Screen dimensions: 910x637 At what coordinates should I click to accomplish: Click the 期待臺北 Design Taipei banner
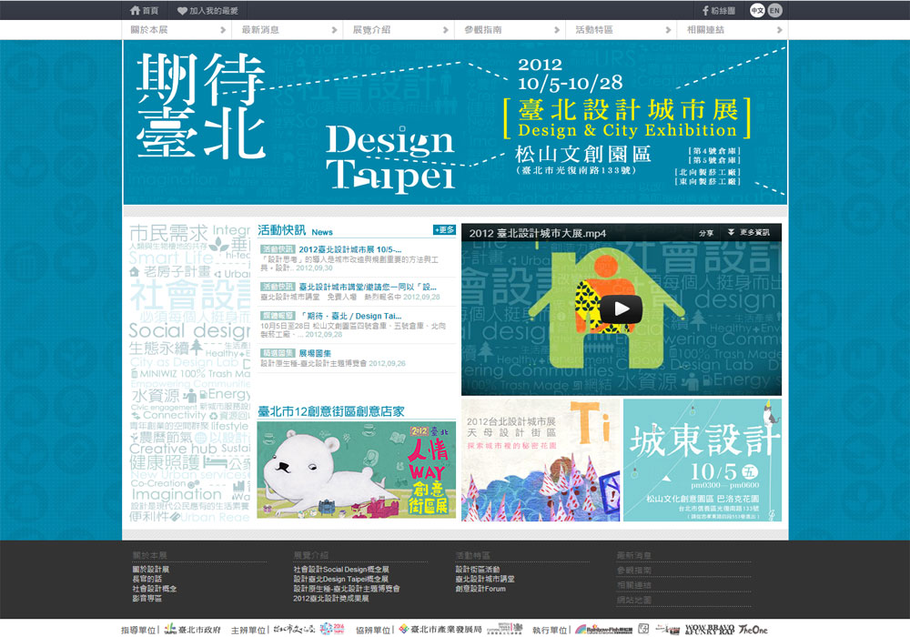click(x=455, y=123)
